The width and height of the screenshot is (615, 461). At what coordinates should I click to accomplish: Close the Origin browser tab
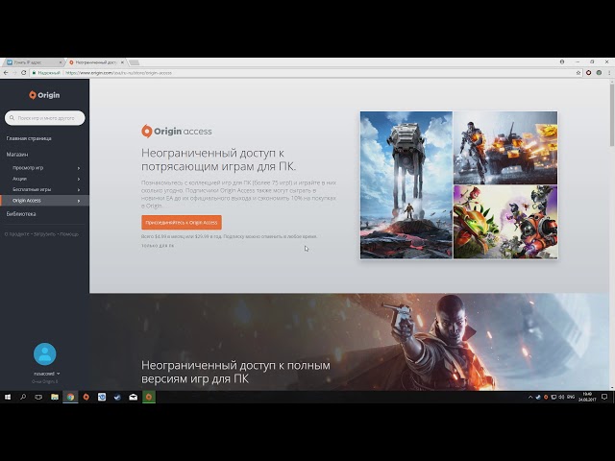tap(122, 62)
